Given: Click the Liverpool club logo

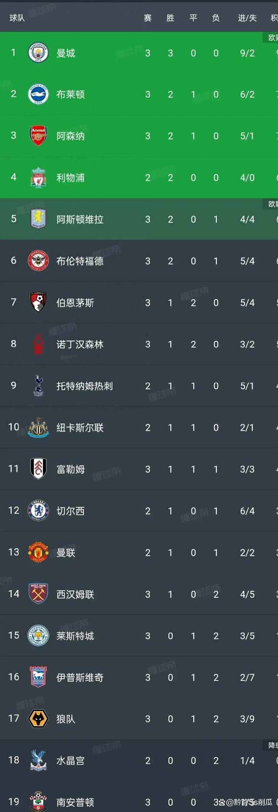Looking at the screenshot, I should pyautogui.click(x=38, y=178).
